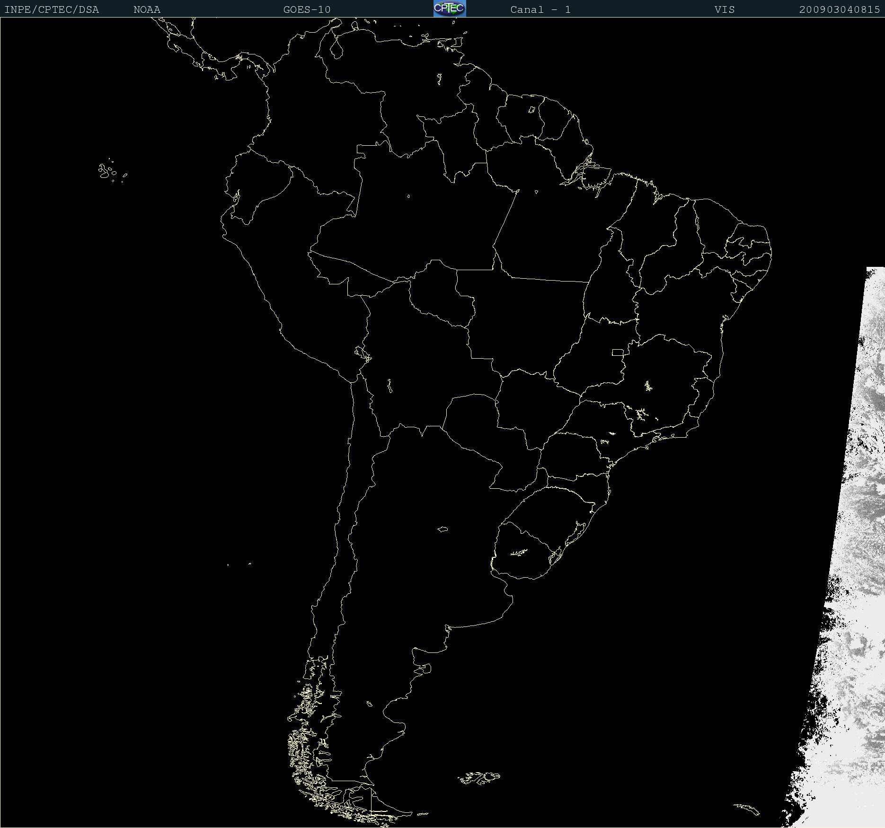Image resolution: width=885 pixels, height=828 pixels.
Task: Select the NOAA label in the header
Action: pyautogui.click(x=147, y=9)
